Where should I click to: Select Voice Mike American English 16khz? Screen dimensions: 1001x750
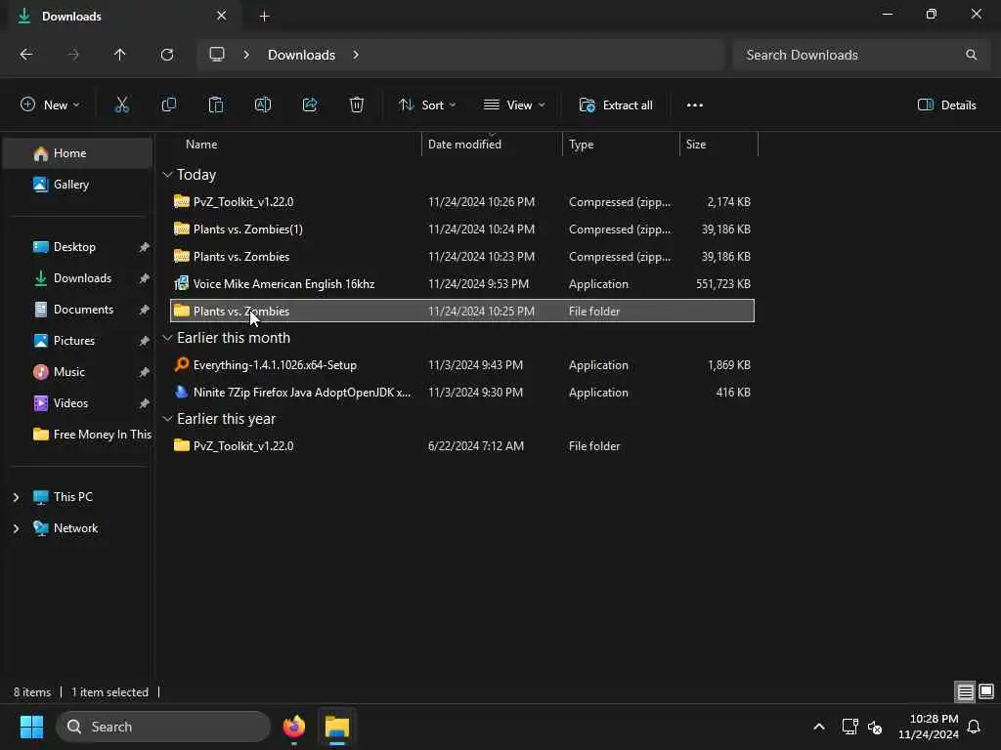tap(462, 284)
